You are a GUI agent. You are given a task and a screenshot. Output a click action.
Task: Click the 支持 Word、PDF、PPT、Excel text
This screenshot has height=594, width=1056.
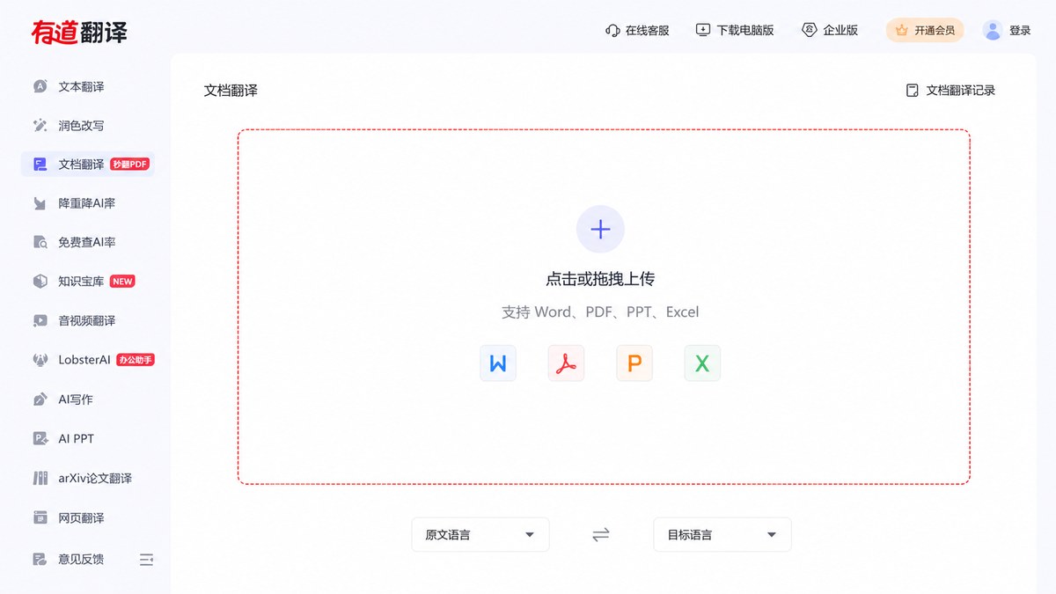pos(600,312)
